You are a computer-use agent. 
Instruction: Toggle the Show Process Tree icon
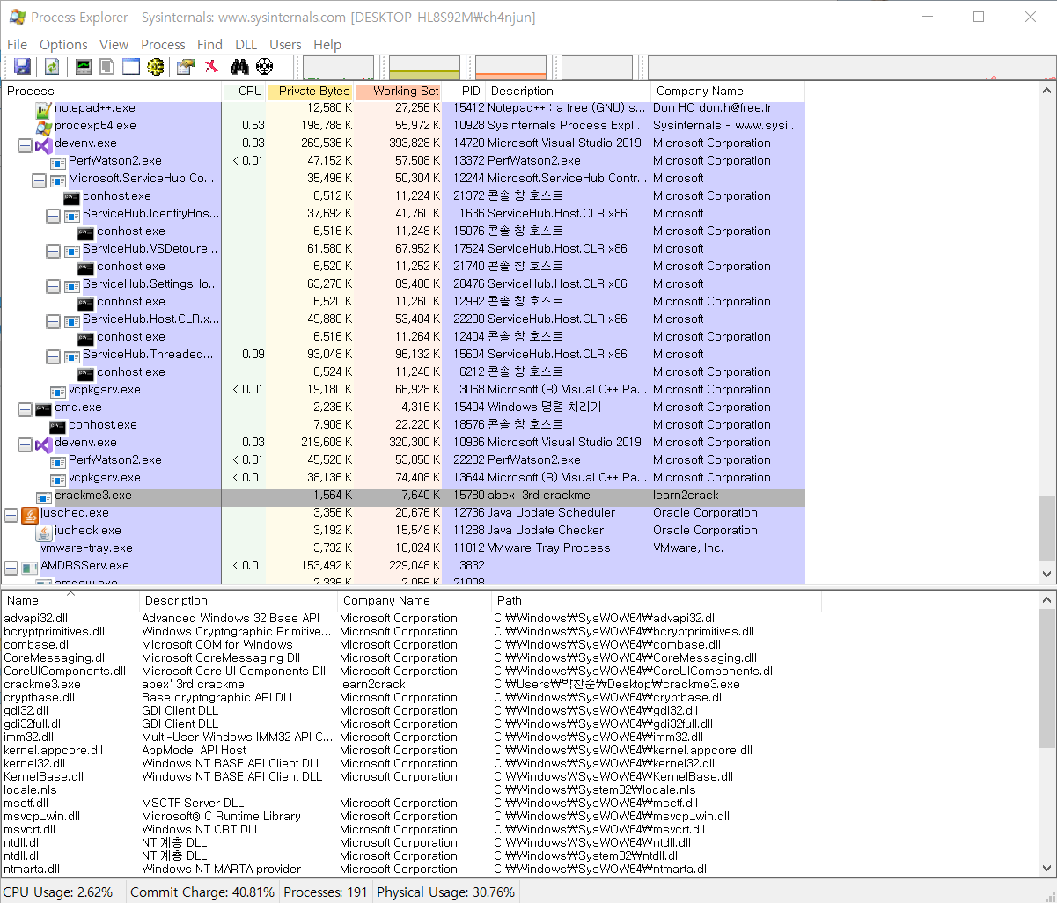pyautogui.click(x=106, y=67)
